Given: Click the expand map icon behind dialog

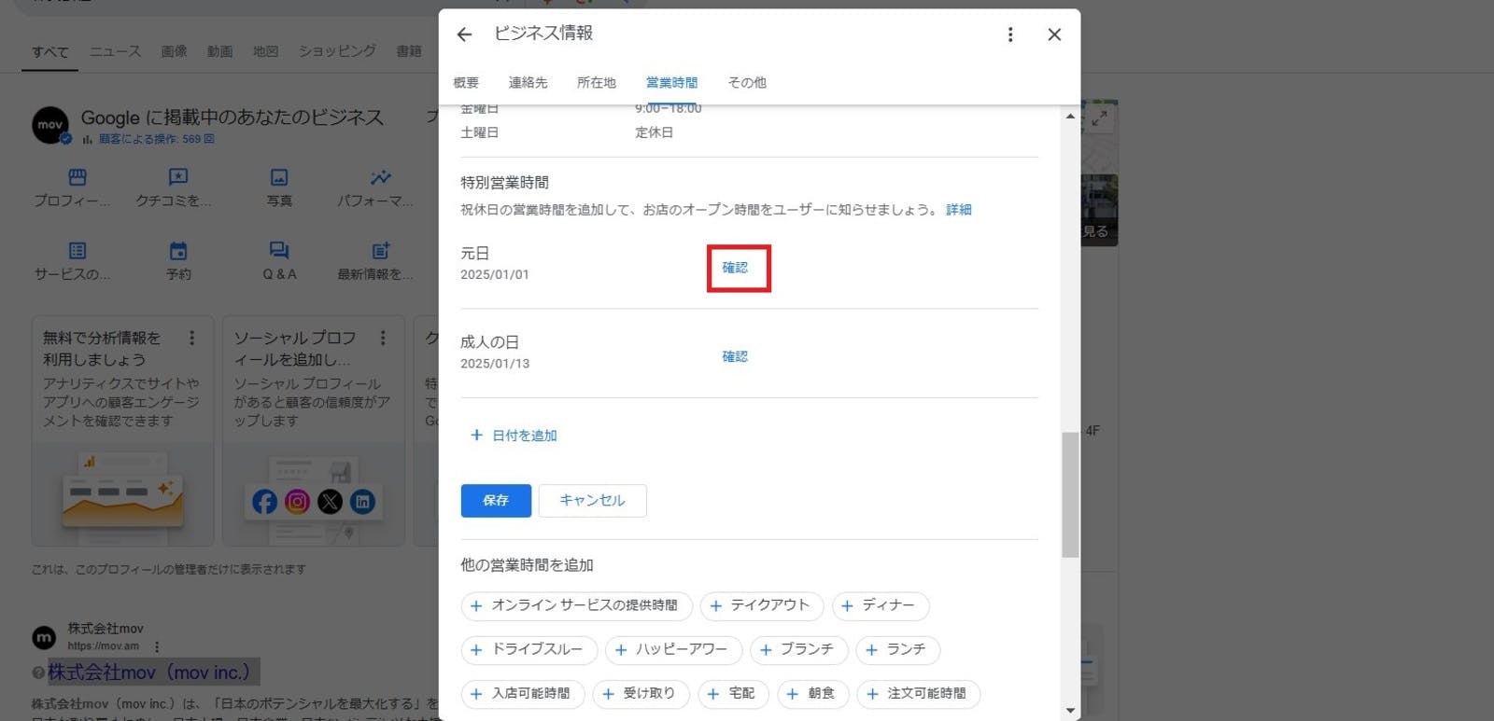Looking at the screenshot, I should pos(1100,119).
